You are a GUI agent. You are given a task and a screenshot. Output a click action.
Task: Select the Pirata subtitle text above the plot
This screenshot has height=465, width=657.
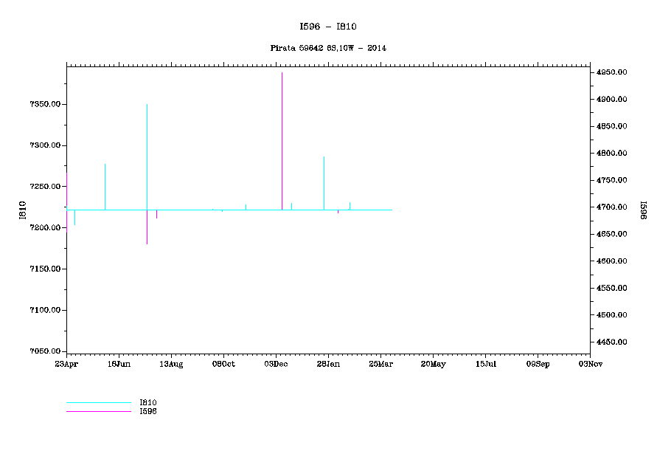pos(328,48)
